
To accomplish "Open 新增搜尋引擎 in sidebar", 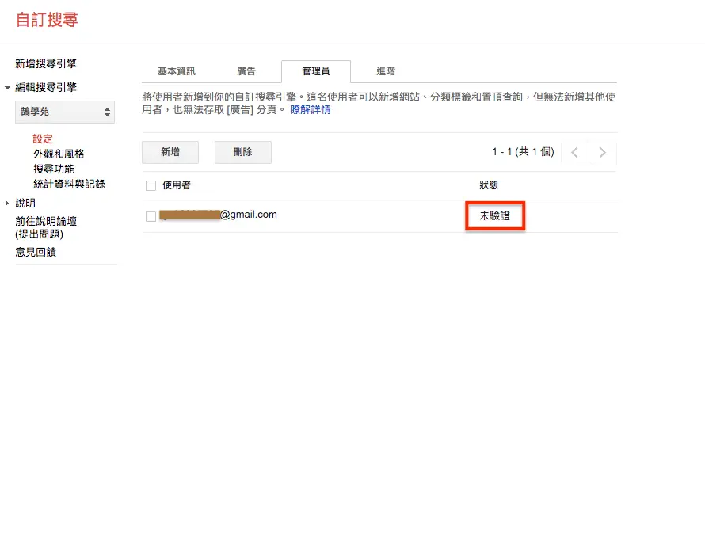I will coord(46,63).
